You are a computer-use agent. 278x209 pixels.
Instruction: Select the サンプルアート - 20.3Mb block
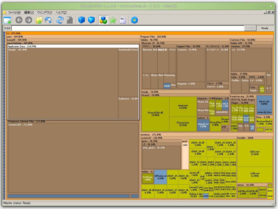click(217, 65)
